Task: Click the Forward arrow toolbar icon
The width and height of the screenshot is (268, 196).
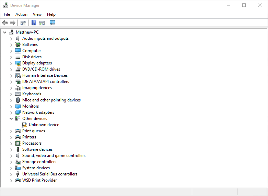Action: tap(13, 23)
